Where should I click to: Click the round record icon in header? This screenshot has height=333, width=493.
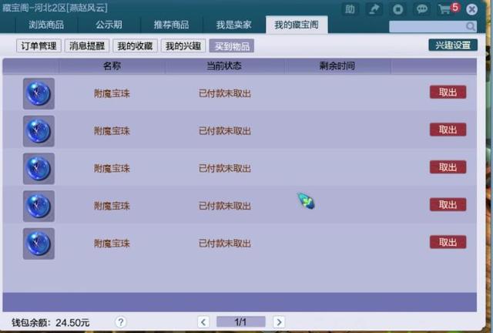coord(398,9)
